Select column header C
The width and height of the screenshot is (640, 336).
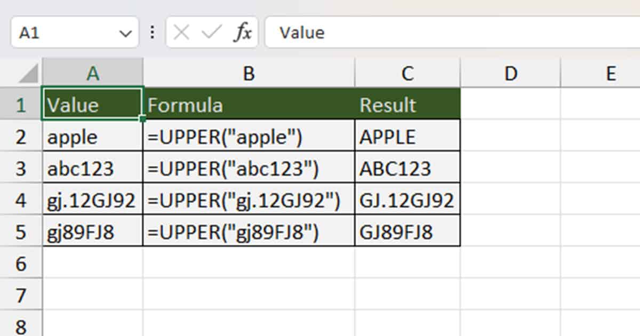click(x=407, y=73)
